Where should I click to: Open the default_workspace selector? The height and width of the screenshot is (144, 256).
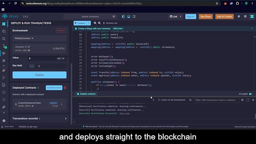(x=90, y=17)
